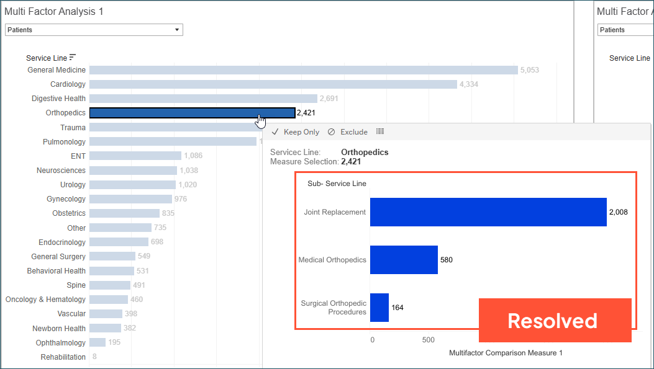Image resolution: width=654 pixels, height=369 pixels.
Task: Click the Digestive Health bar
Action: (x=202, y=99)
